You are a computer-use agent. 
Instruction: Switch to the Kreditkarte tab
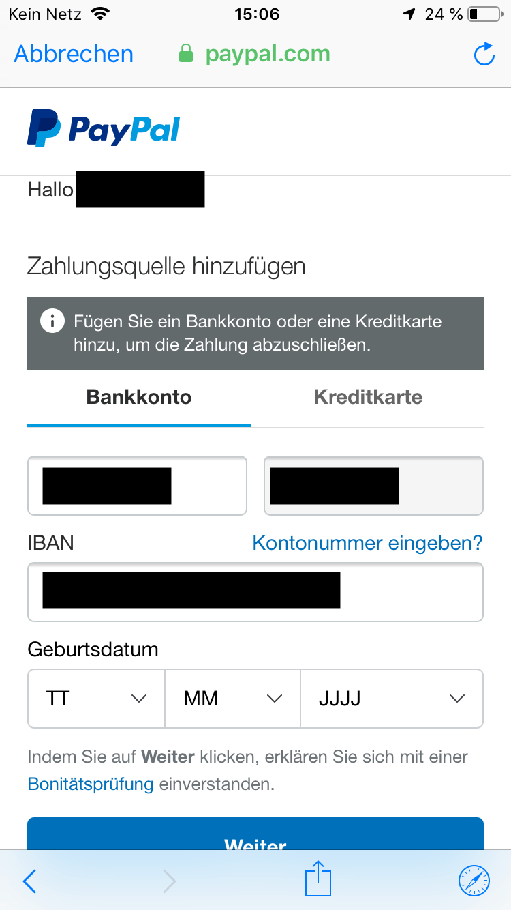tap(368, 397)
